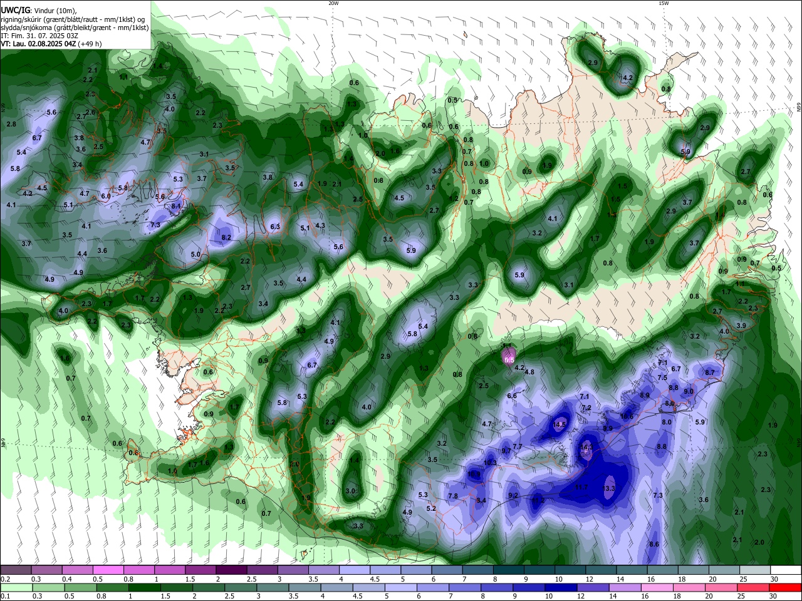Click the 14.3 precipitation value on the map
This screenshot has width=802, height=601.
tap(586, 447)
